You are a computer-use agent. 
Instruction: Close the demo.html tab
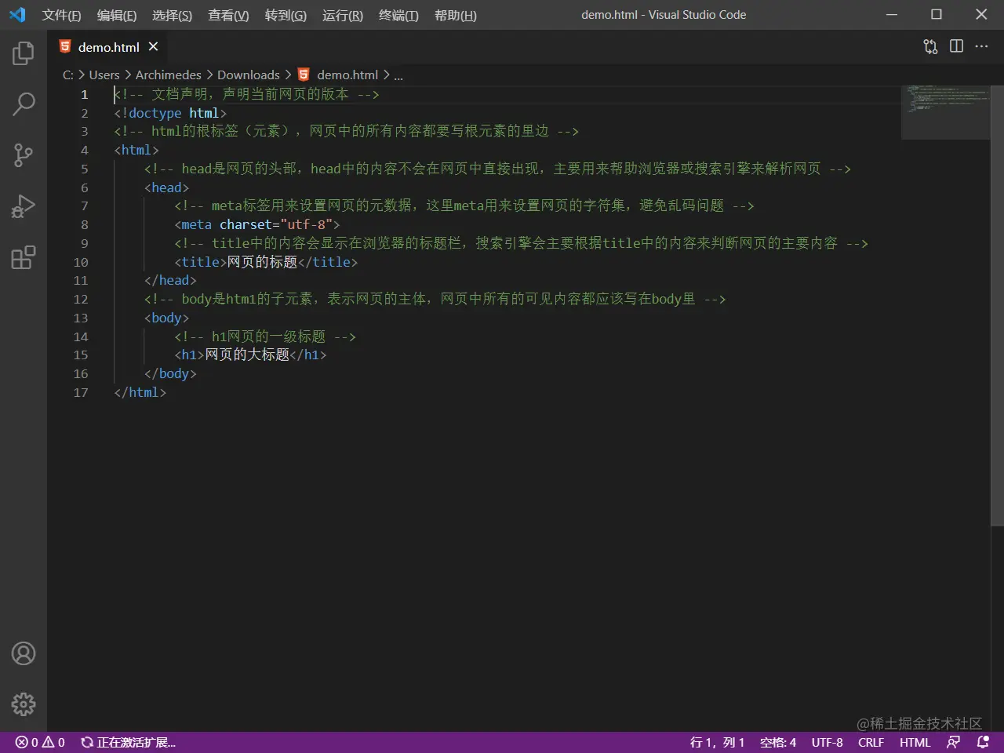tap(153, 46)
